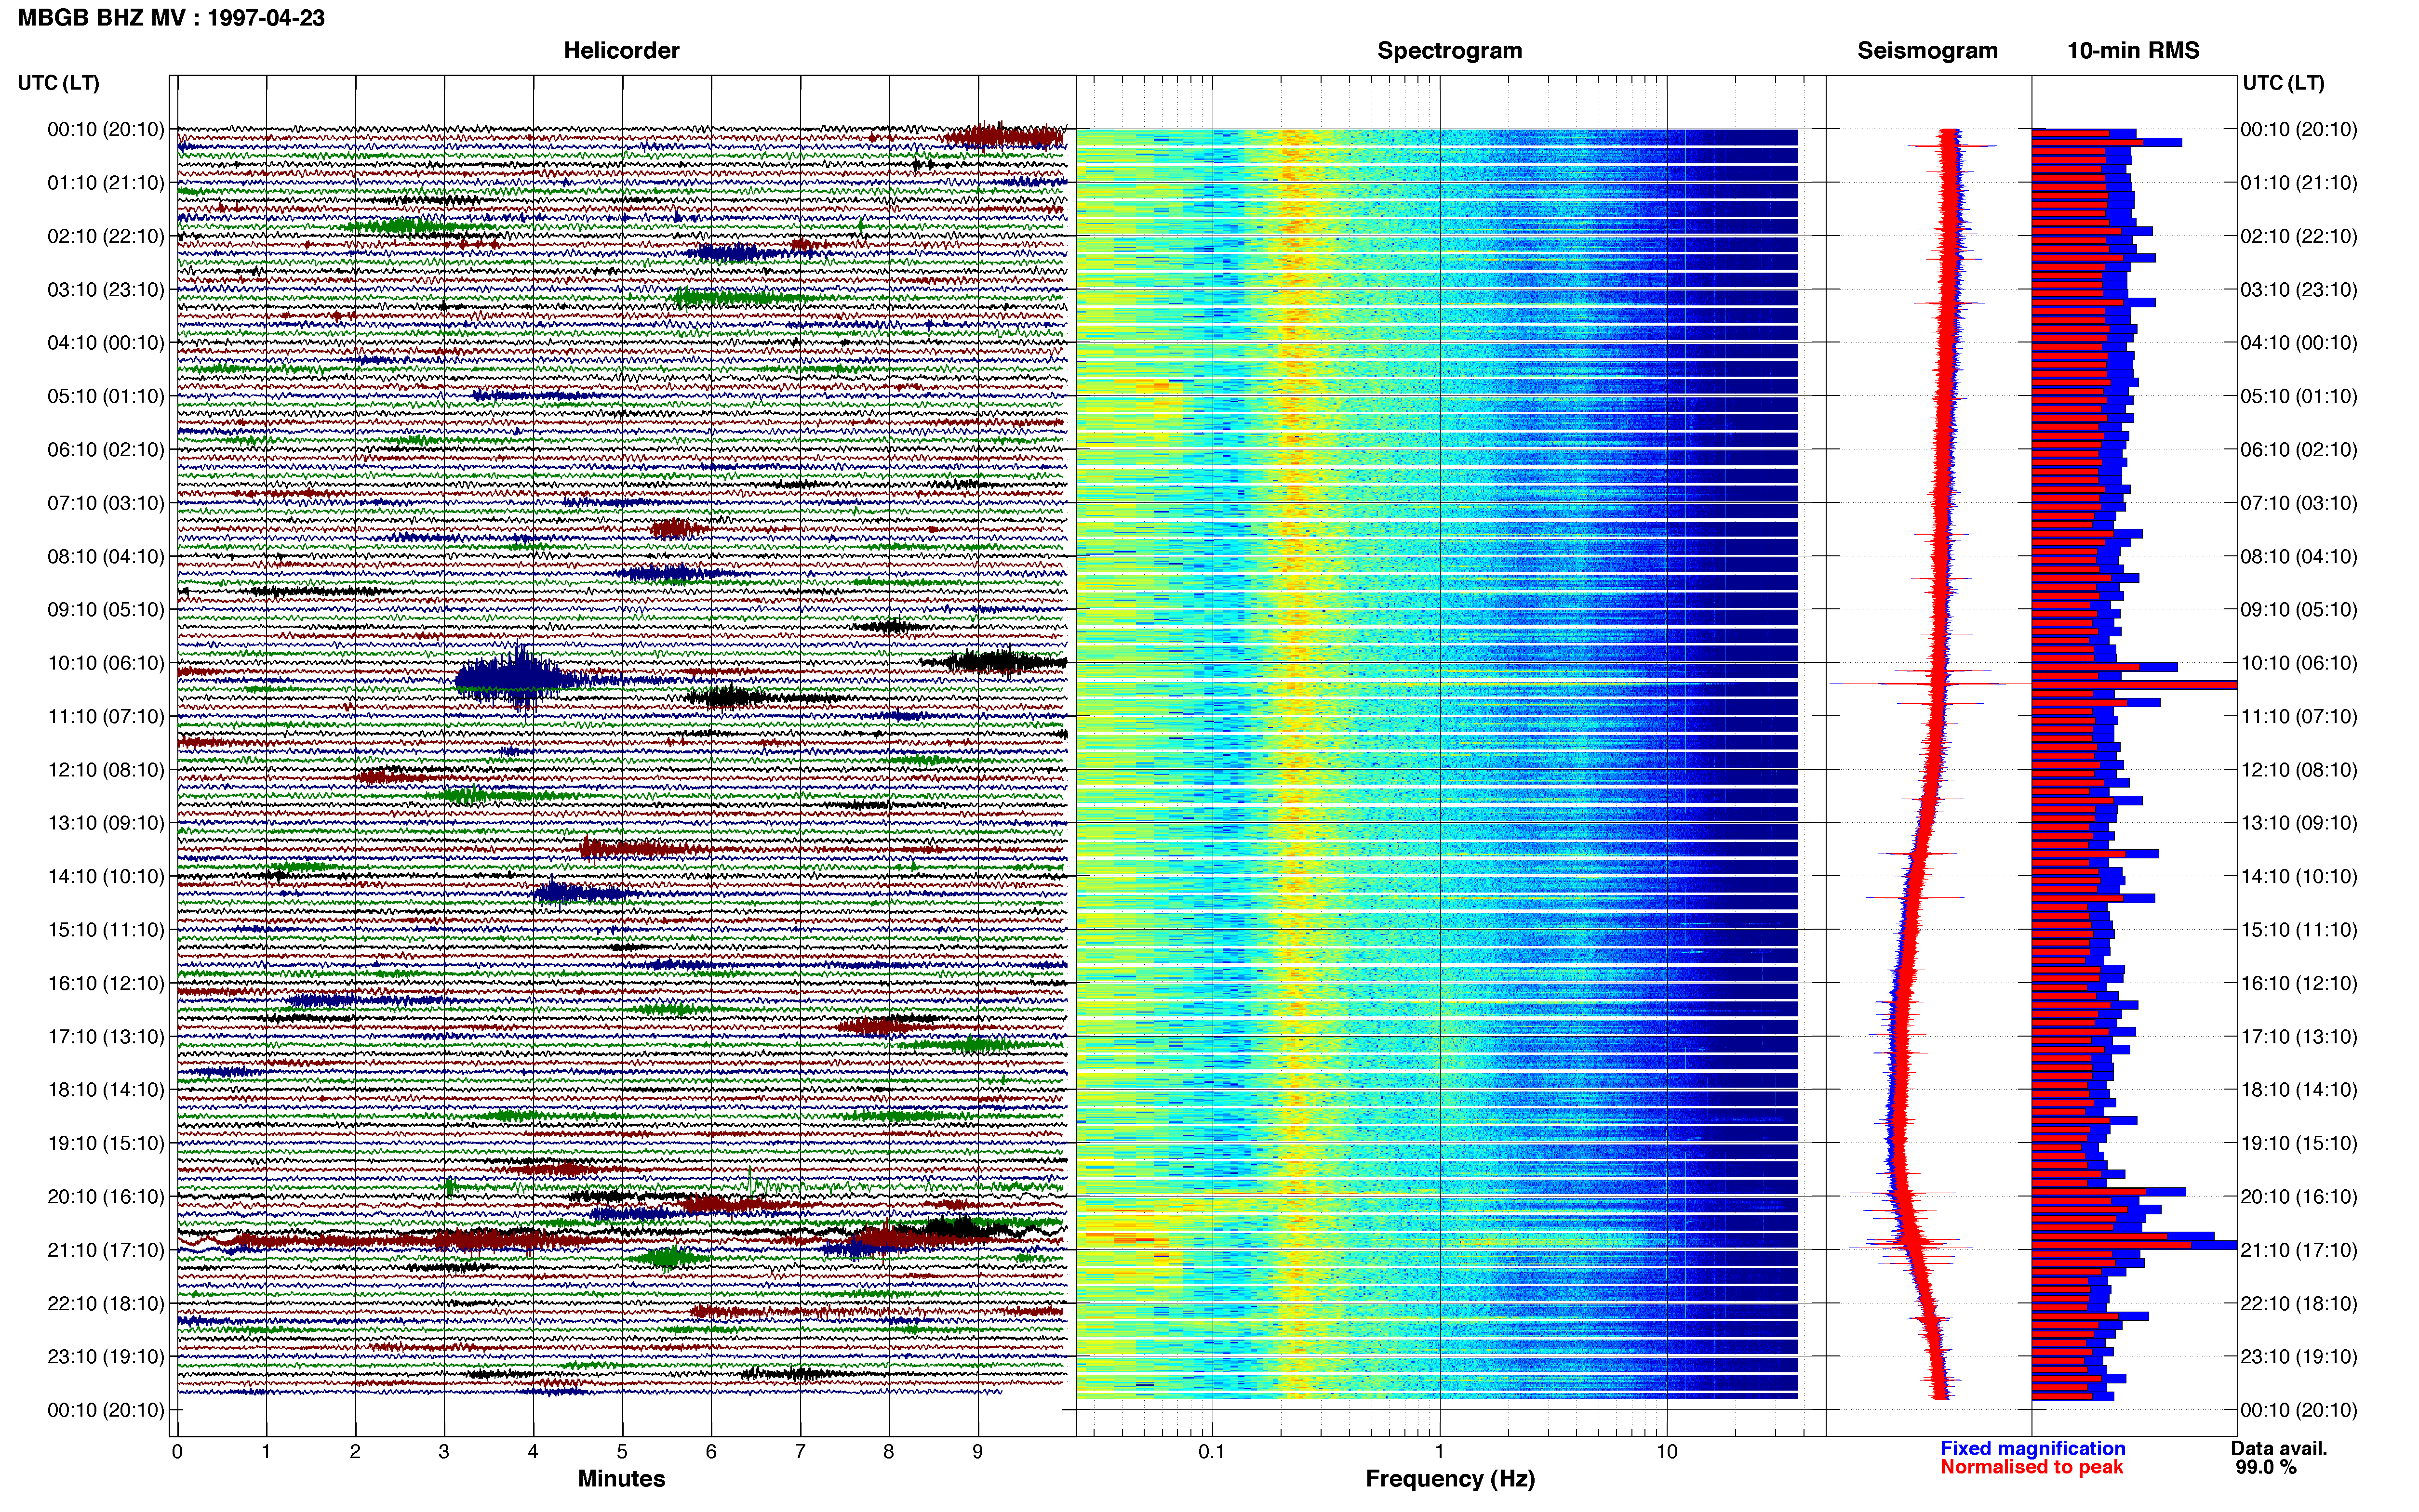The image size is (2419, 1512).
Task: Click right-side time label '15:10 (11:10)'
Action: point(2299,930)
